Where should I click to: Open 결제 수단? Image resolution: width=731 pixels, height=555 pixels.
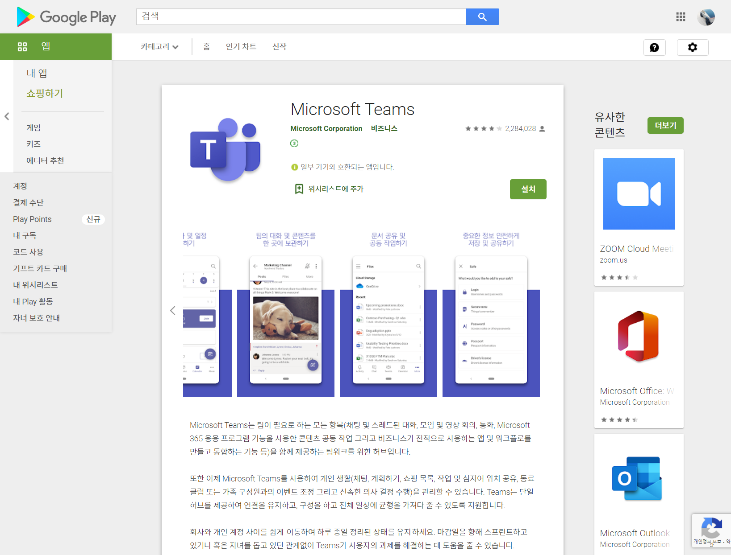point(28,202)
